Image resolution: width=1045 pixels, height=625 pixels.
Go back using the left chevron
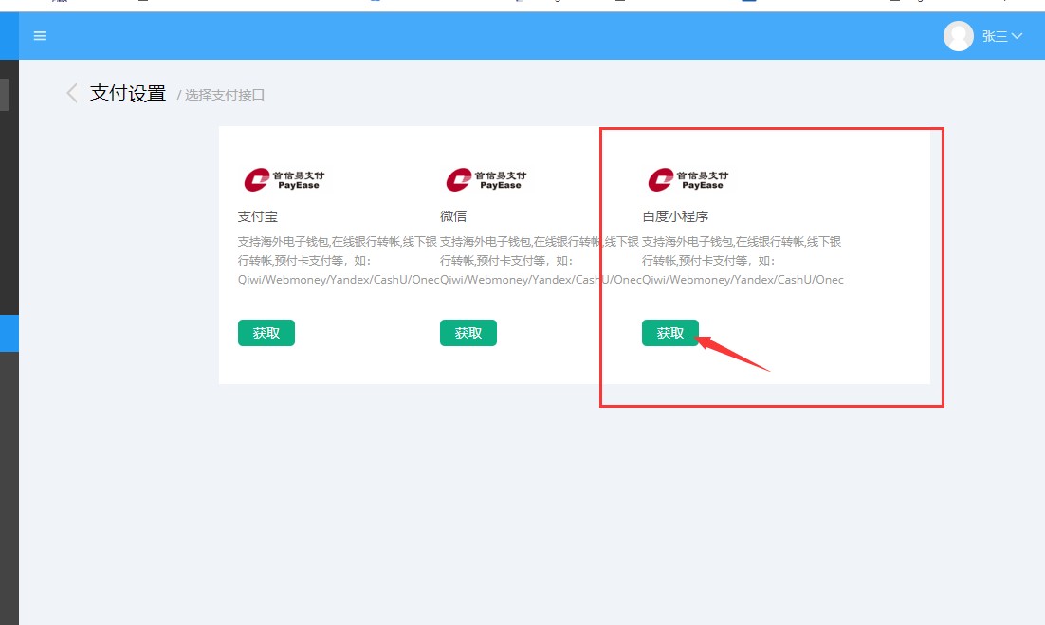72,93
